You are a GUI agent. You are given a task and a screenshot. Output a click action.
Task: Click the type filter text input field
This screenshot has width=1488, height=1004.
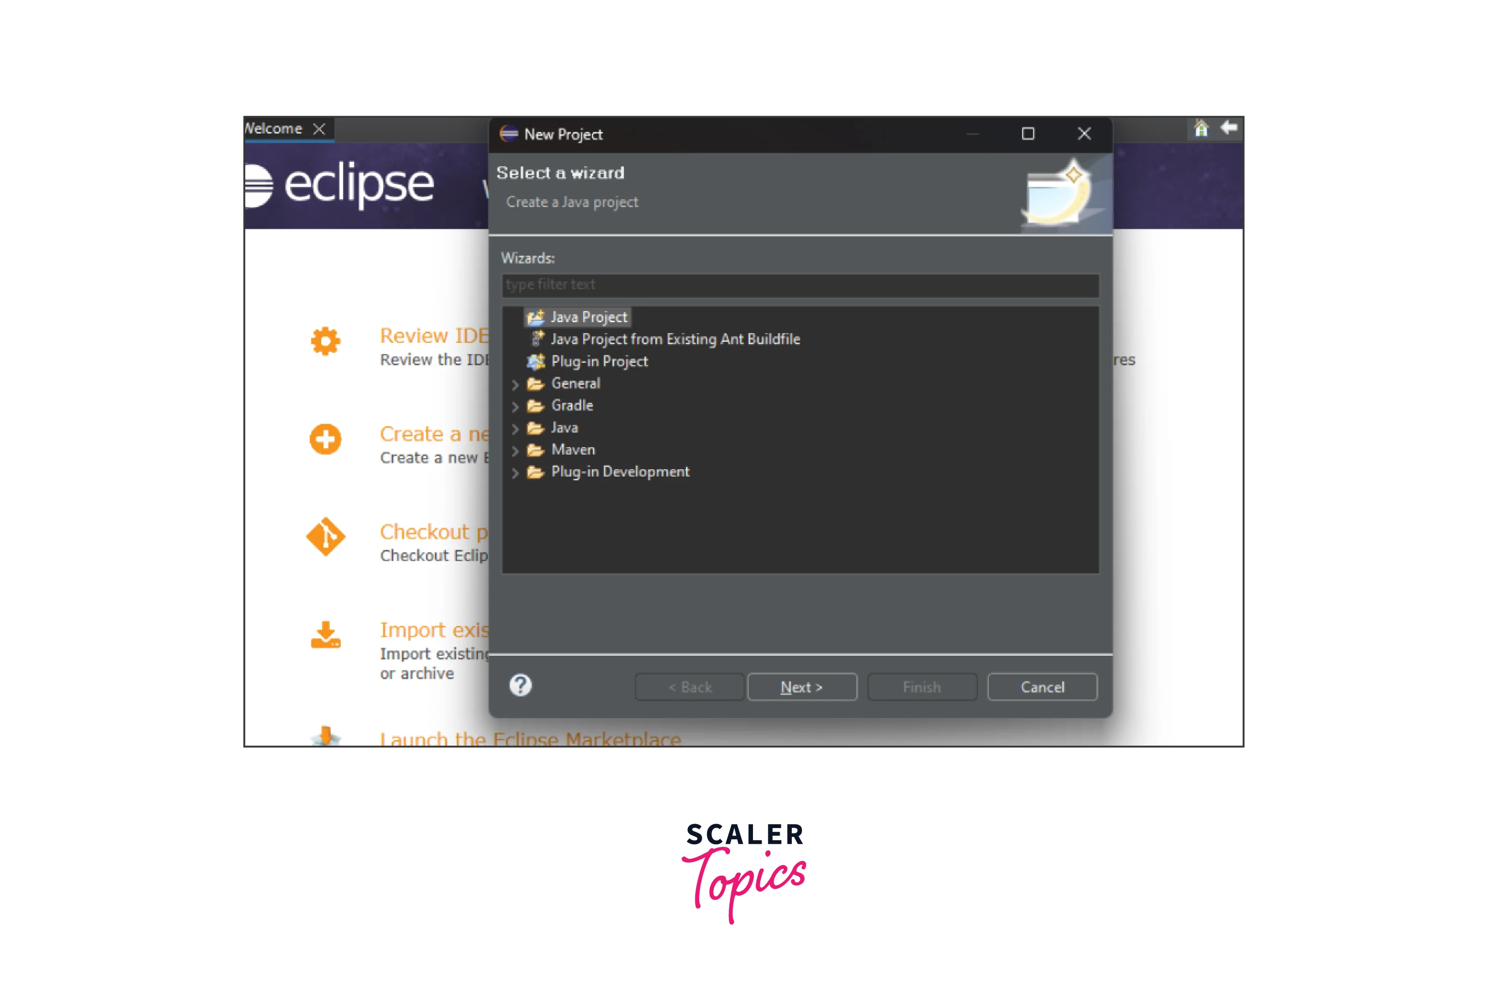pyautogui.click(x=799, y=284)
